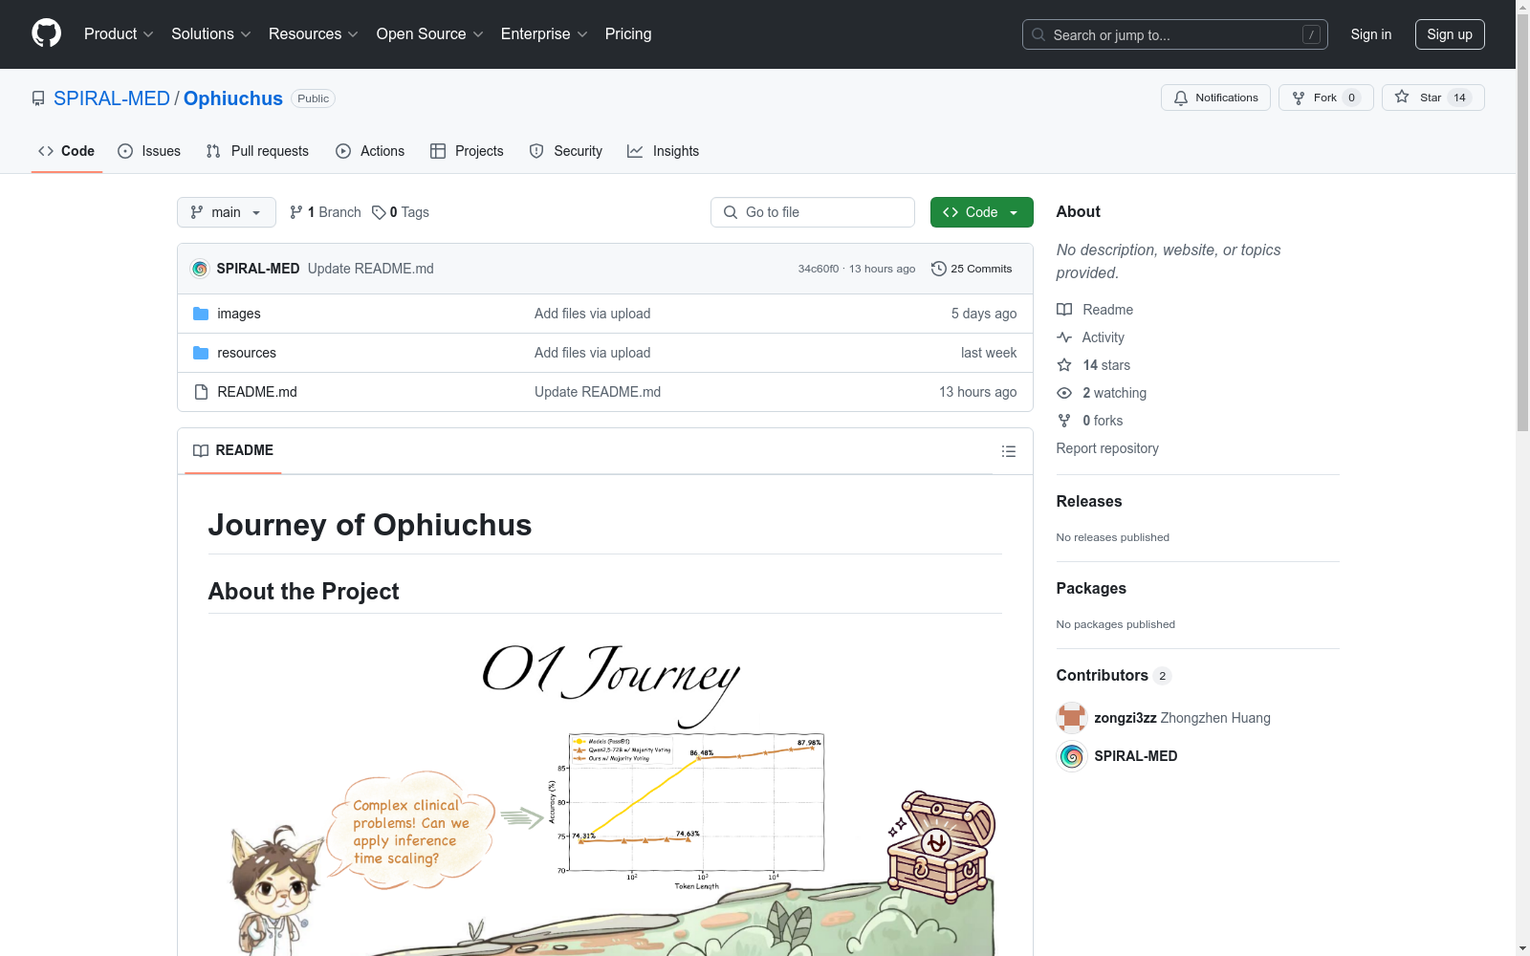1530x956 pixels.
Task: Go to the Pricing page
Action: pyautogui.click(x=628, y=34)
